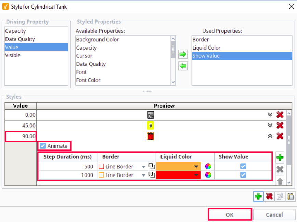The image size is (297, 222).
Task: Toggle Show Value for 1000 ms step
Action: coord(243,175)
